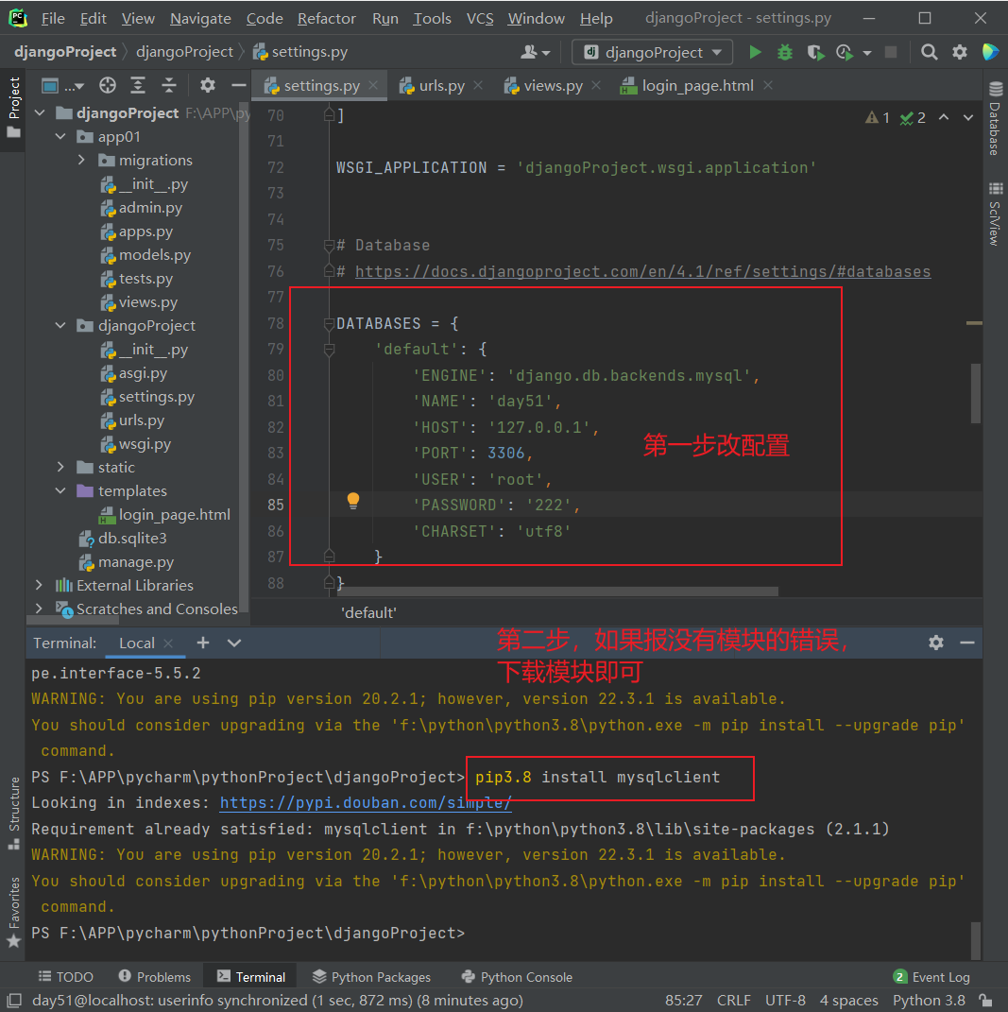Open the Django docs databases URL
The width and height of the screenshot is (1008, 1012).
coord(642,272)
